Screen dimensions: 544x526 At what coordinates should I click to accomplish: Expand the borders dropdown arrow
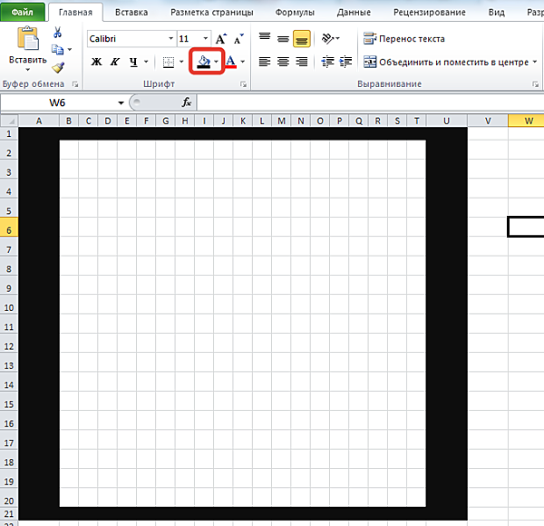tap(181, 62)
